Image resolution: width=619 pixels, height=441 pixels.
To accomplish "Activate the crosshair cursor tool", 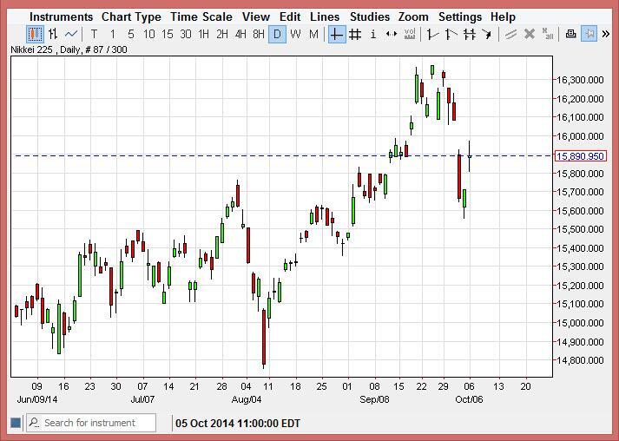I will [x=336, y=35].
